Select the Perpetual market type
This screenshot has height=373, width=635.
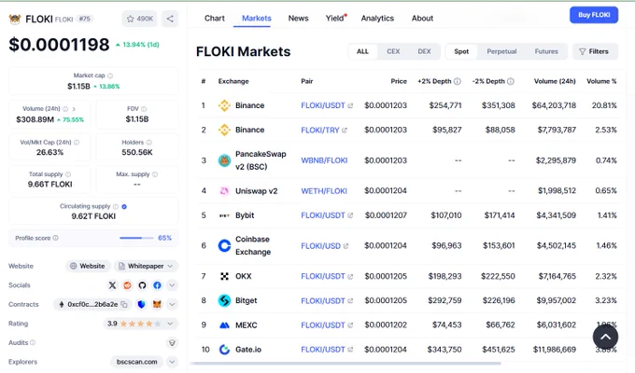(501, 51)
